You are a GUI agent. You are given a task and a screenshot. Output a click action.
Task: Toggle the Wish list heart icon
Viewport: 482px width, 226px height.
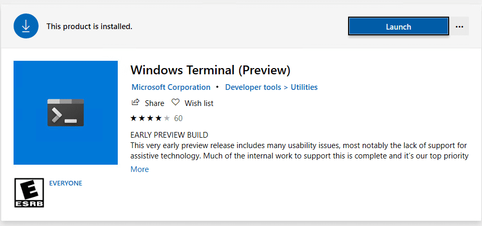(176, 102)
